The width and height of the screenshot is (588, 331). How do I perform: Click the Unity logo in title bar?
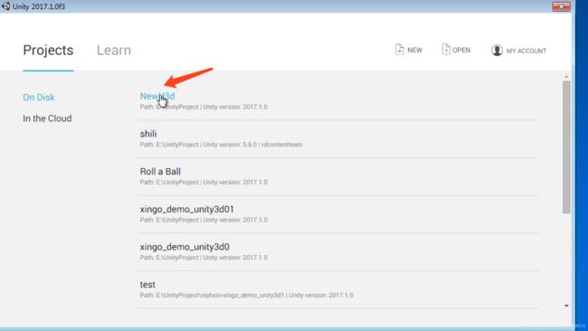(x=5, y=6)
